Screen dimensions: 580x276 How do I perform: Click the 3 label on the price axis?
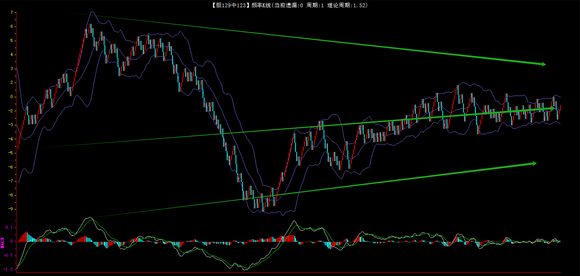(12, 69)
